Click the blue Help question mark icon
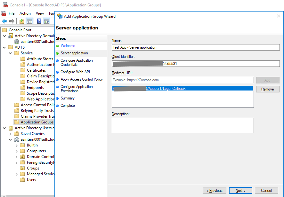Viewport: 284px width, 197px height. (x=39, y=21)
